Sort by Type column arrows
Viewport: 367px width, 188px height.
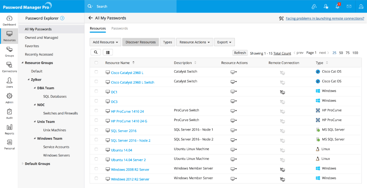[327, 63]
